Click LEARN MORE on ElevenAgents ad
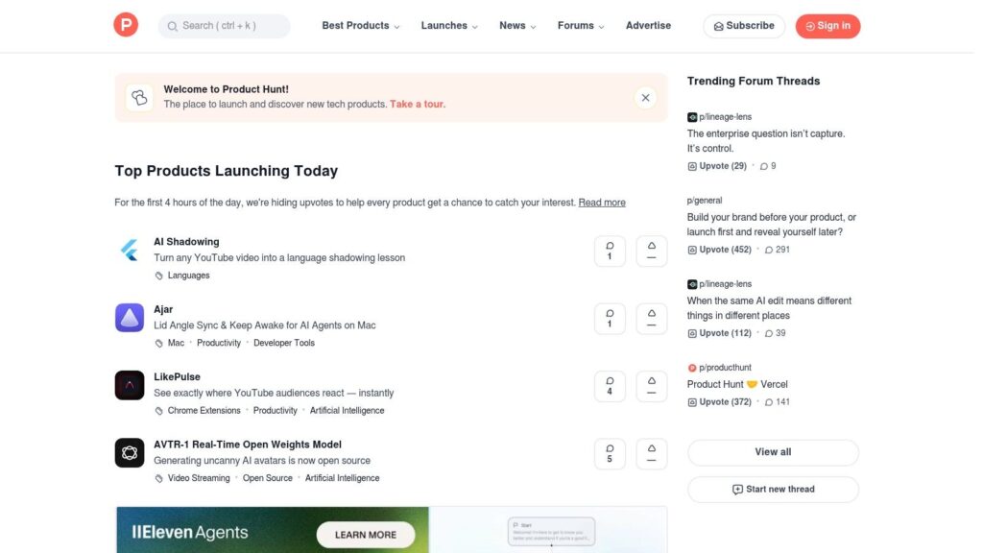Viewport: 983px width, 553px height. (x=366, y=535)
